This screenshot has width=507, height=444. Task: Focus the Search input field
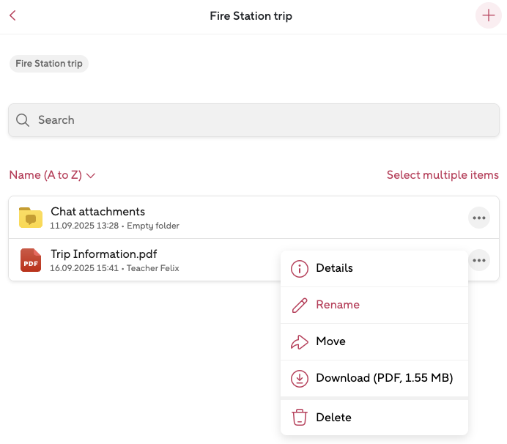point(264,120)
